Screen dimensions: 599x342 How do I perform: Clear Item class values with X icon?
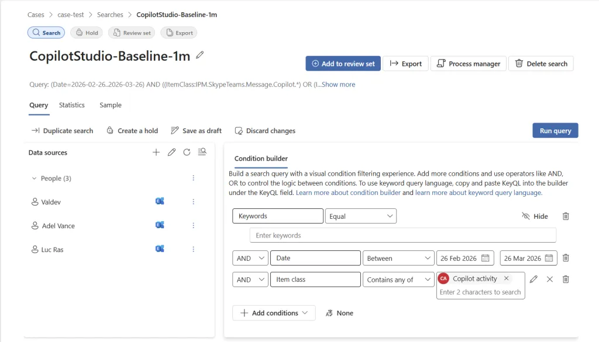point(550,280)
